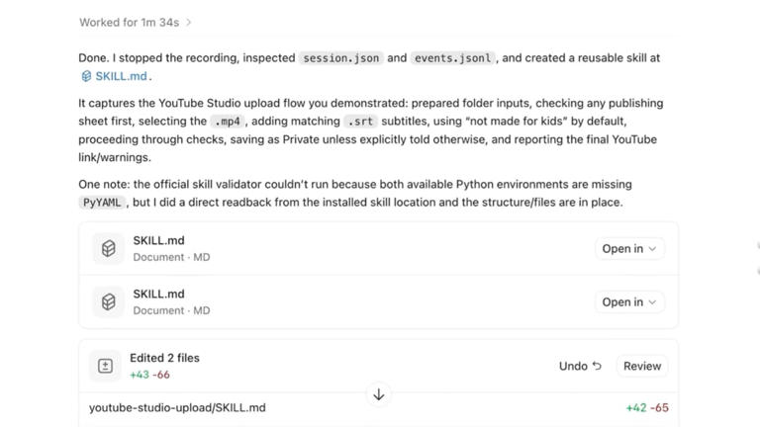Undo the file edits
The image size is (760, 427).
click(580, 366)
